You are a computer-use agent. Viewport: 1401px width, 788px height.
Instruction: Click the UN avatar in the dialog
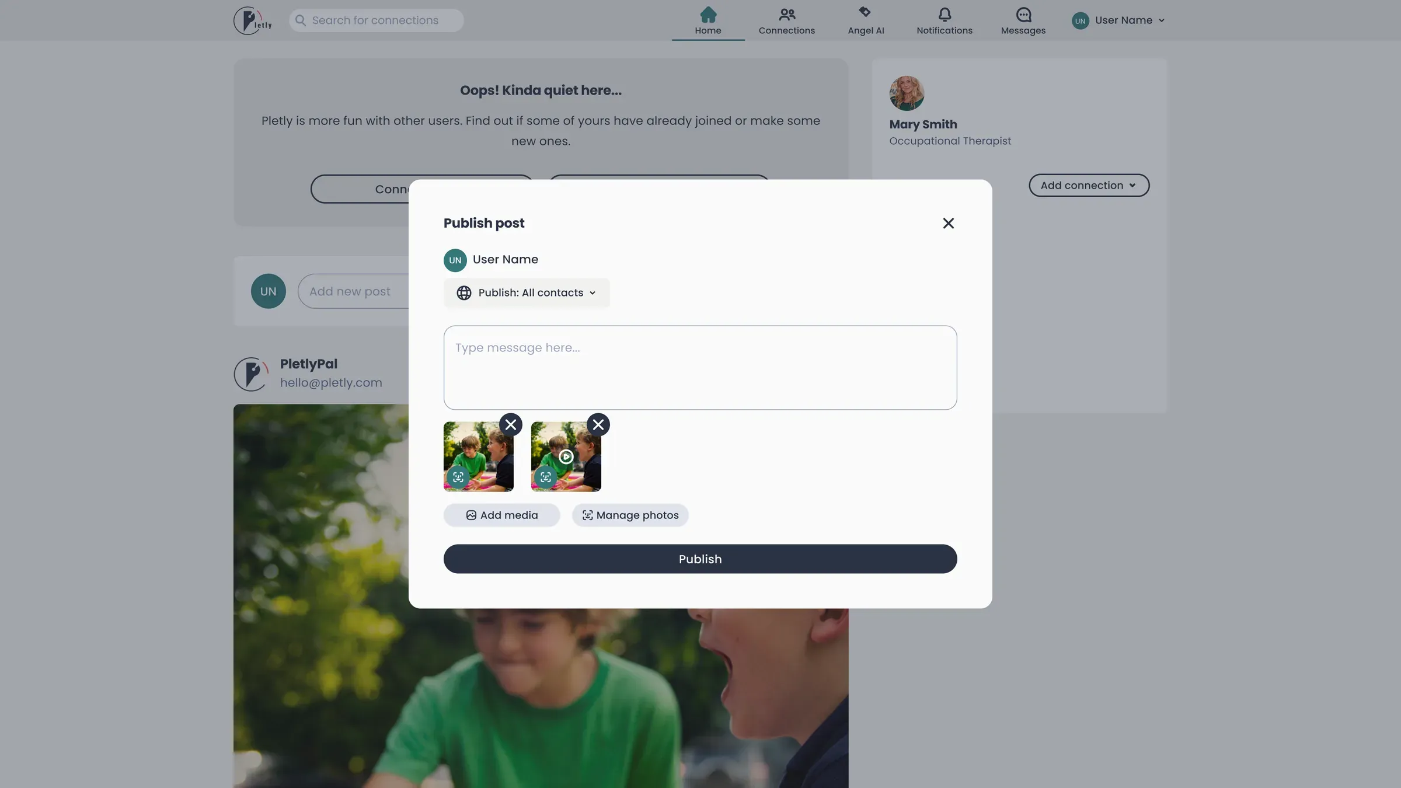(455, 260)
